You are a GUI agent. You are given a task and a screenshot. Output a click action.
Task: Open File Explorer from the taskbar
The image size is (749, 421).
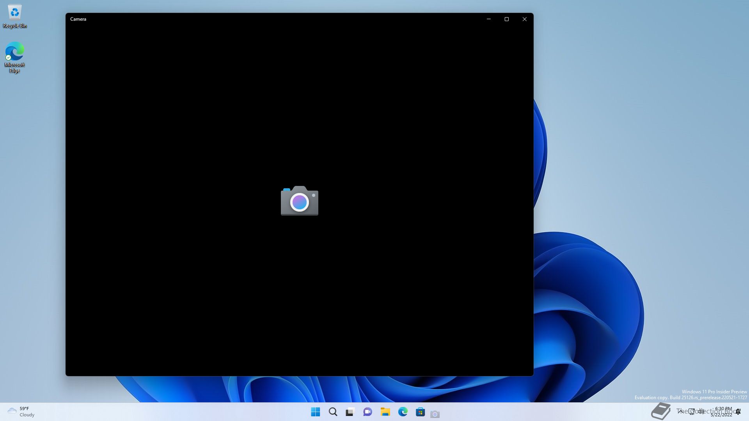coord(385,412)
